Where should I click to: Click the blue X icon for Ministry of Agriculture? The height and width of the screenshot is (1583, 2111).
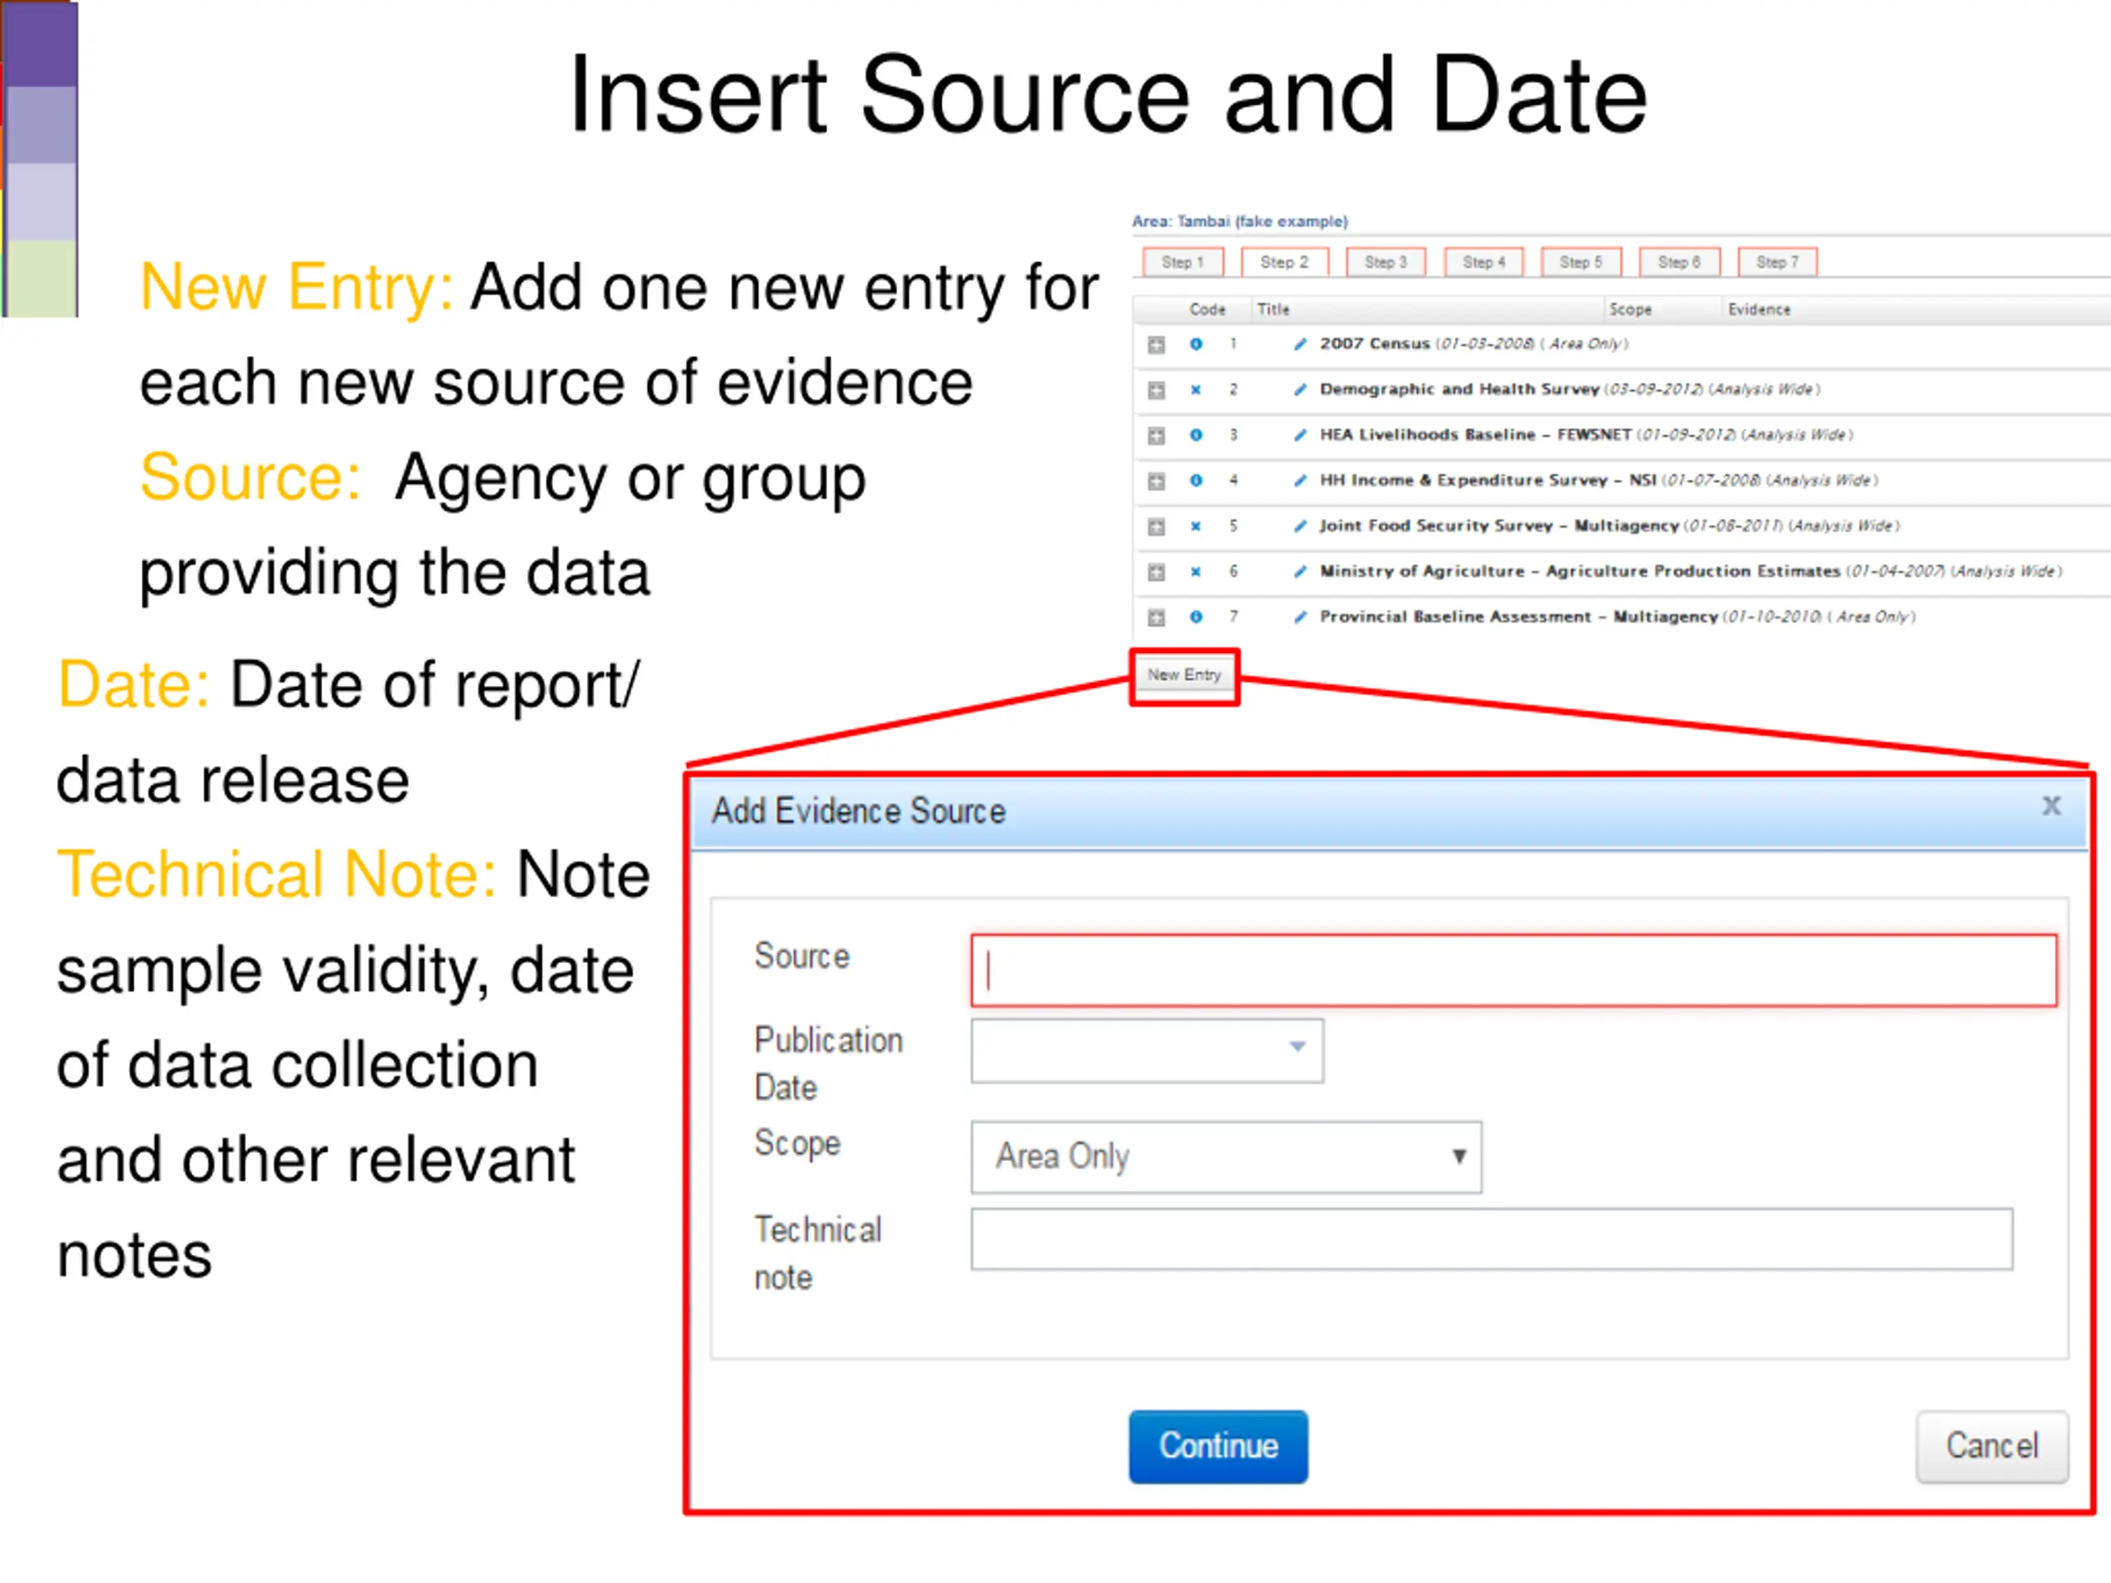click(1196, 571)
